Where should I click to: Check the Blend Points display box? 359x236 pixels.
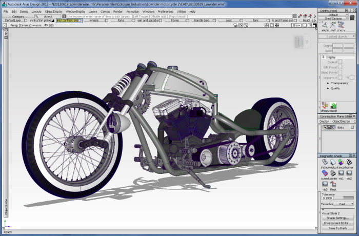click(340, 72)
